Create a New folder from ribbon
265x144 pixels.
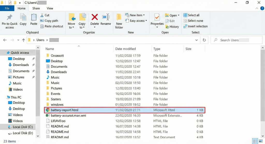(119, 21)
